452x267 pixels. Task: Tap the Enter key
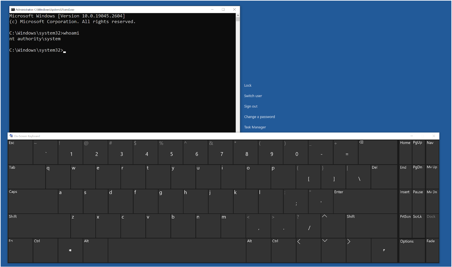tap(365, 201)
